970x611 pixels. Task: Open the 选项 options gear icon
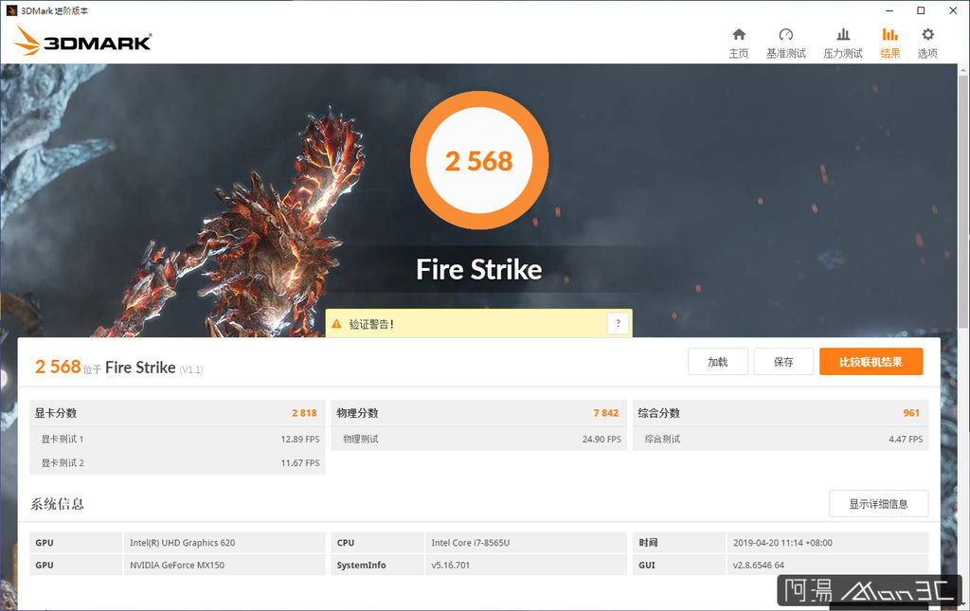(927, 35)
